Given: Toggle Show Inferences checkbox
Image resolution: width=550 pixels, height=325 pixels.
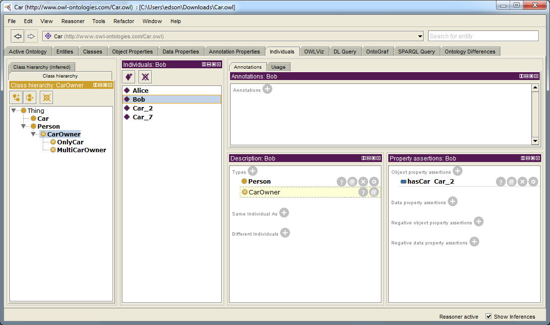Looking at the screenshot, I should (x=488, y=316).
